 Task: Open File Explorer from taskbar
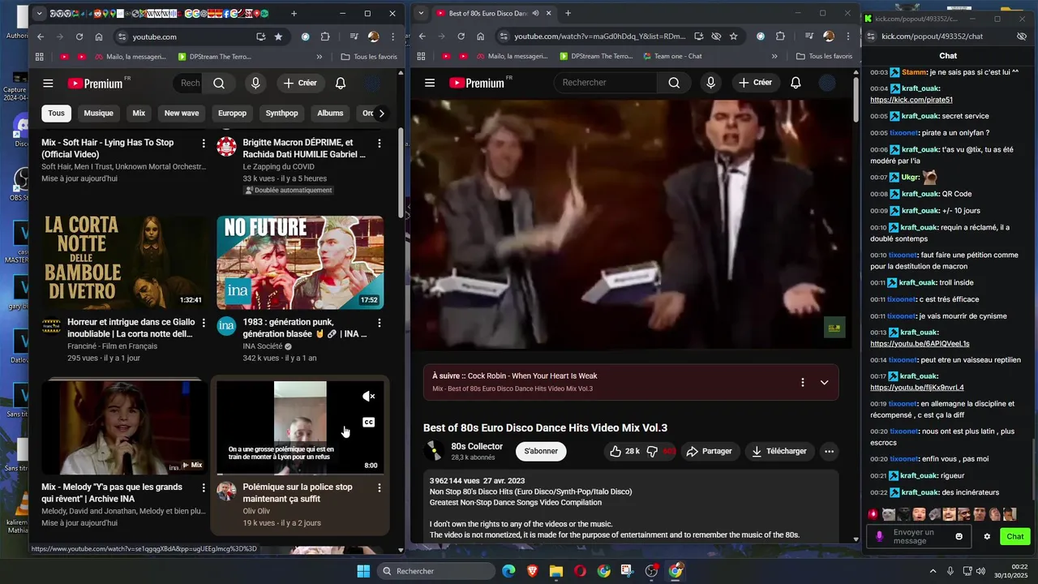pyautogui.click(x=556, y=571)
